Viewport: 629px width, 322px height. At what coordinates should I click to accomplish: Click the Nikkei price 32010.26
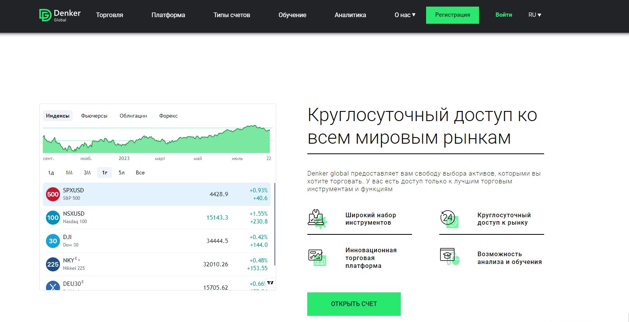click(216, 264)
